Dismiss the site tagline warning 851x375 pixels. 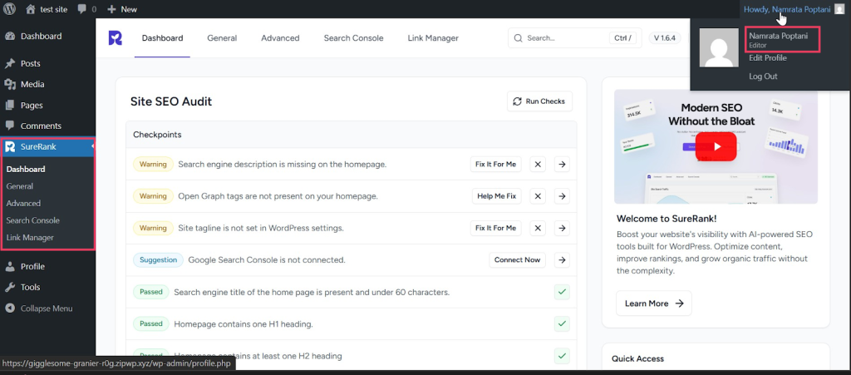coord(538,228)
